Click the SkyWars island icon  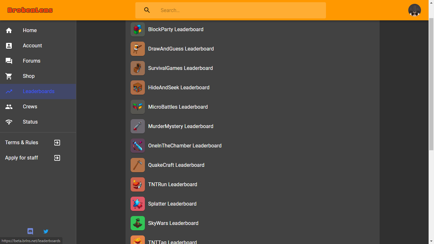(x=138, y=223)
